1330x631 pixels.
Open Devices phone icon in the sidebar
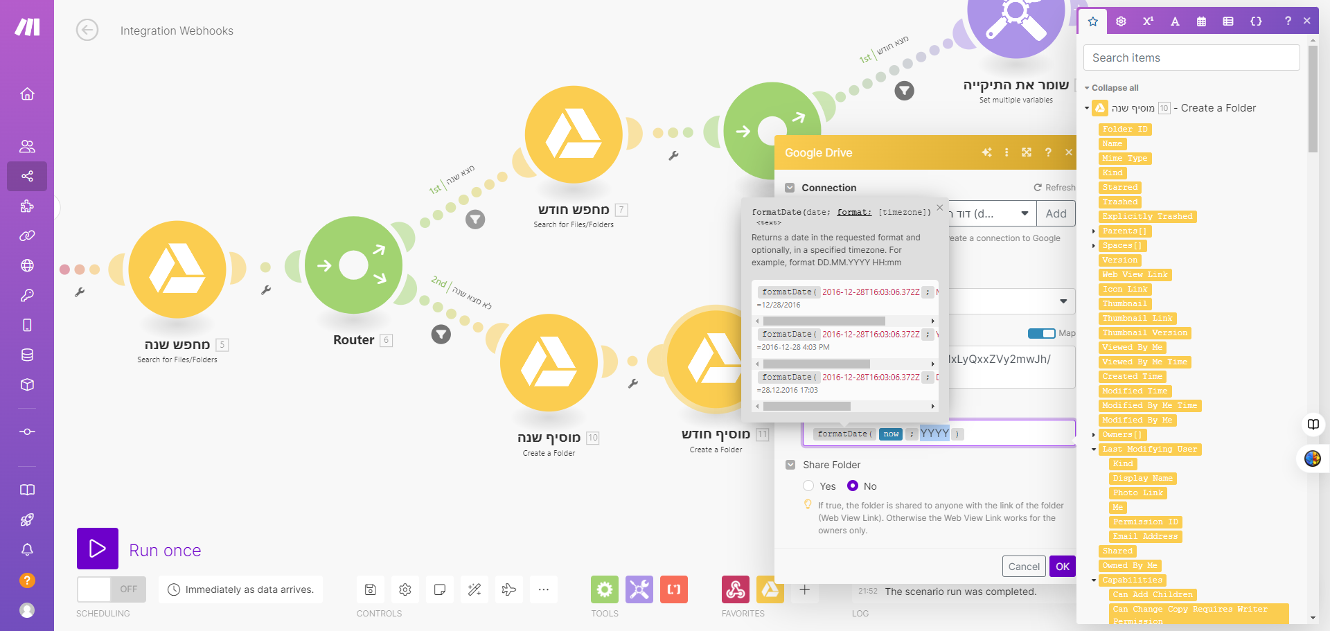pos(27,325)
